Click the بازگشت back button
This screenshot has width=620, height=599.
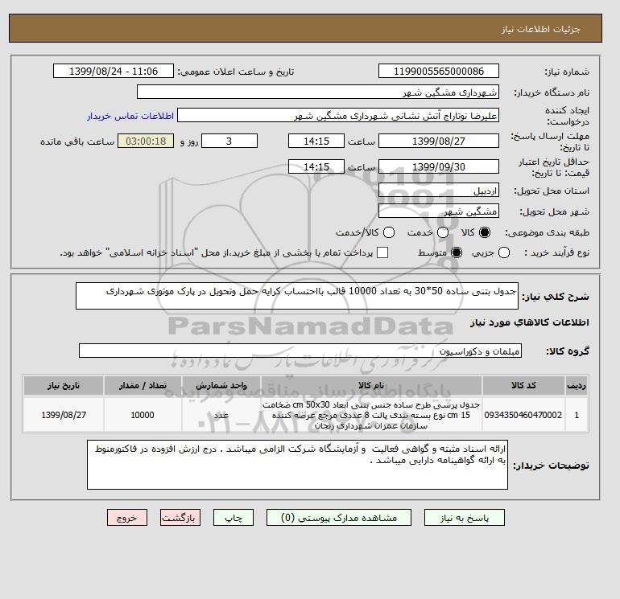coord(180,518)
